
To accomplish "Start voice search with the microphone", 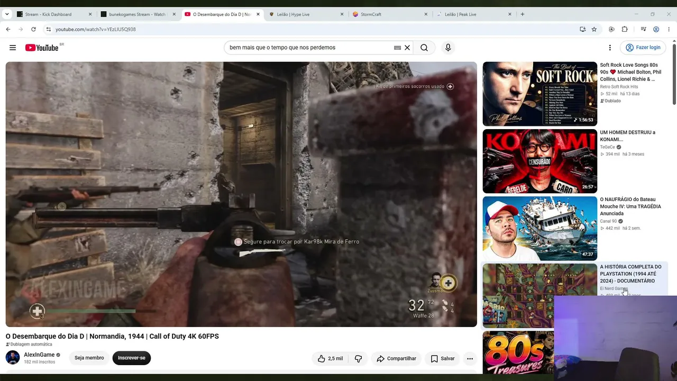I will click(x=448, y=48).
